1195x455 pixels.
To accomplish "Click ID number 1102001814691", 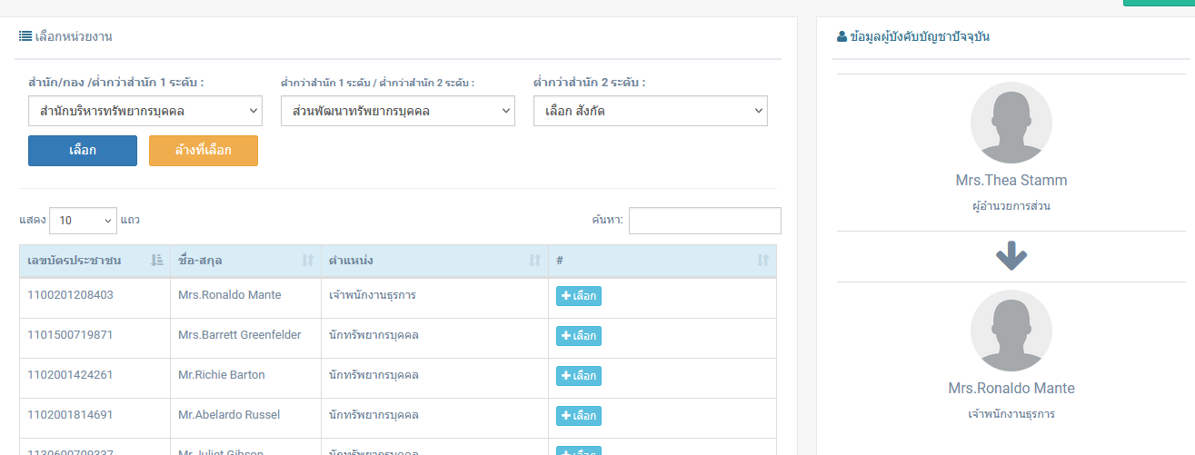I will 71,415.
